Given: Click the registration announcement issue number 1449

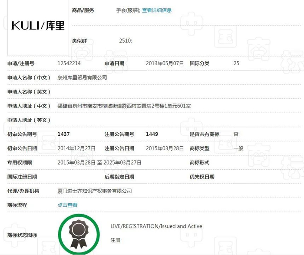Looking at the screenshot, I should click(x=152, y=134).
